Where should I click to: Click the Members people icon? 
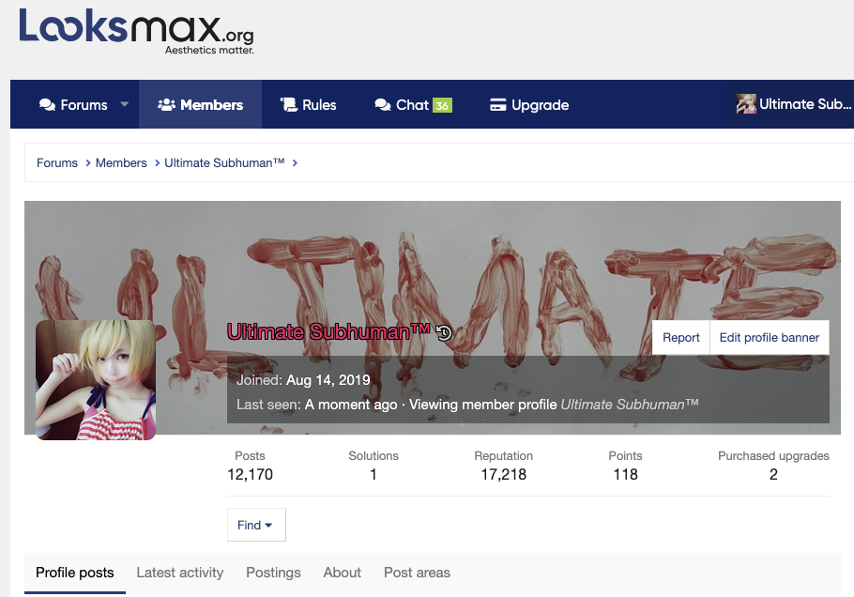pos(166,104)
